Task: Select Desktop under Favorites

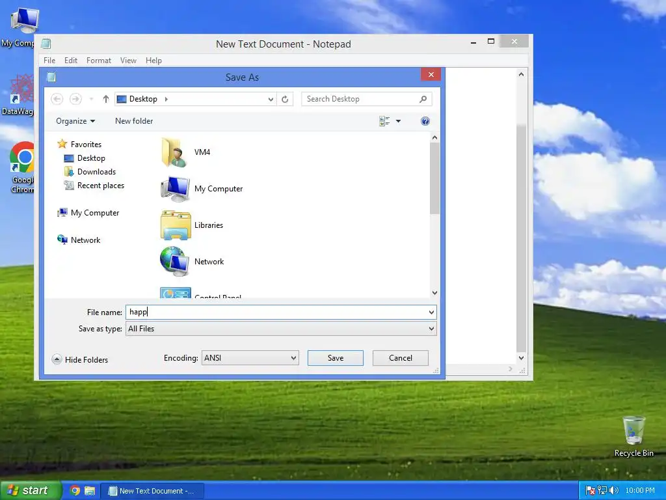Action: pyautogui.click(x=85, y=158)
